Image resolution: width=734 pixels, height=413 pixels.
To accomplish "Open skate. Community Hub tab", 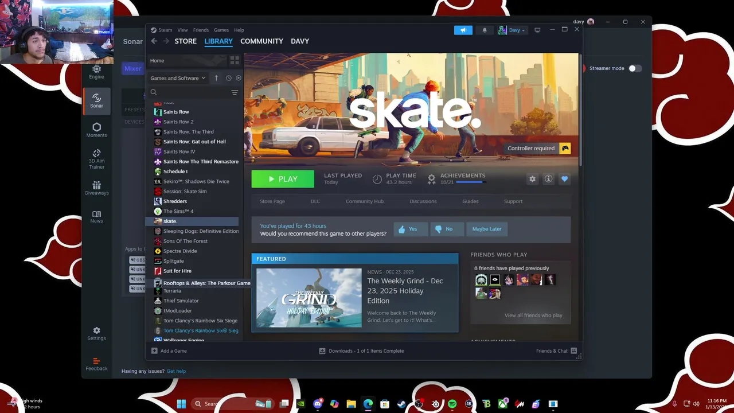I will pos(365,201).
